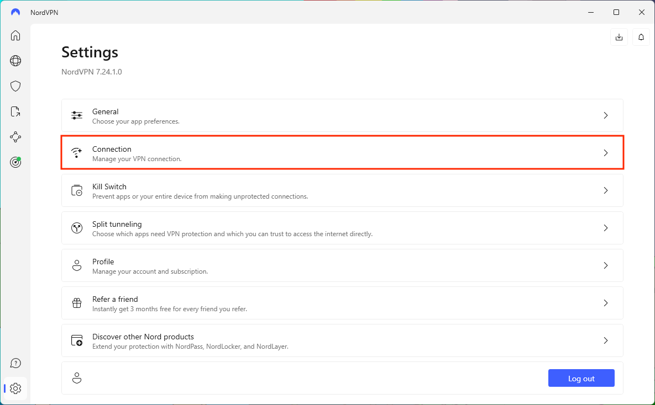Click the user account avatar icon
This screenshot has width=655, height=405.
pyautogui.click(x=77, y=378)
